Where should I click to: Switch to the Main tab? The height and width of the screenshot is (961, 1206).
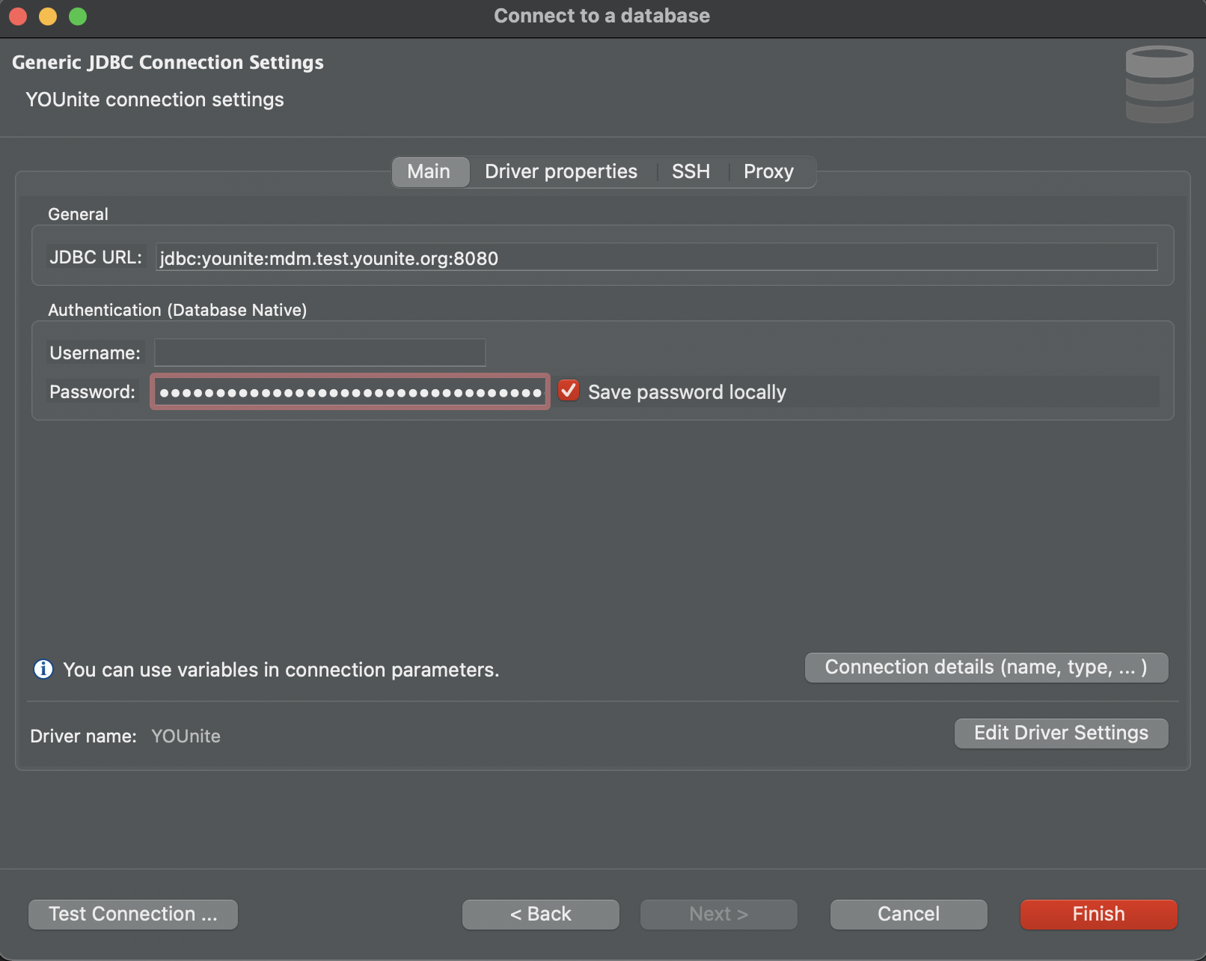[x=429, y=171]
